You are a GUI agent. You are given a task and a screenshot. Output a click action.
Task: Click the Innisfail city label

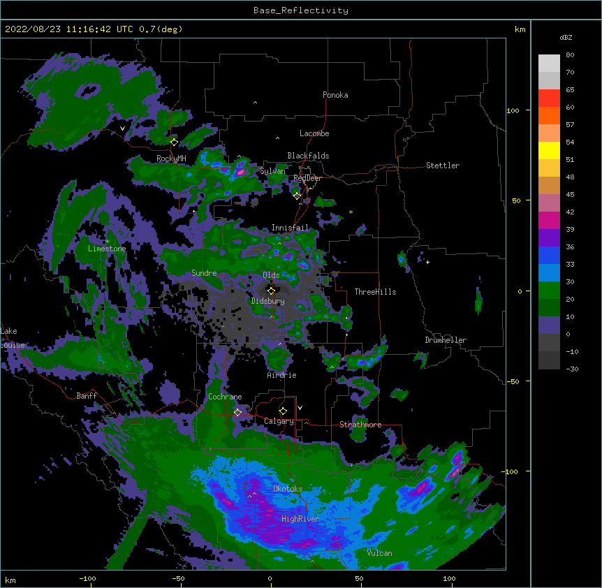(x=290, y=228)
